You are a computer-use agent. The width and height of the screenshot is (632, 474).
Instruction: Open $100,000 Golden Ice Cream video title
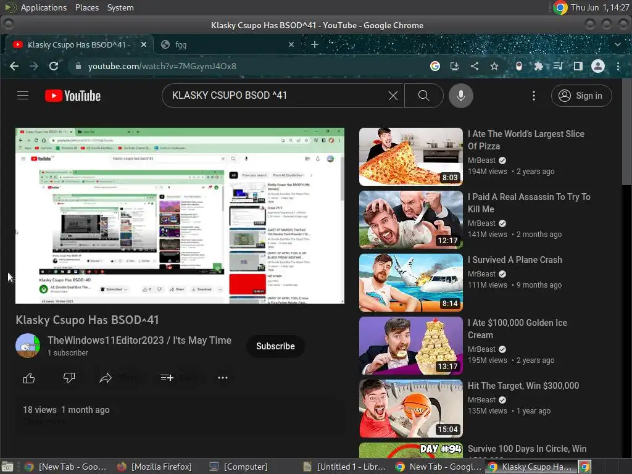pyautogui.click(x=517, y=329)
